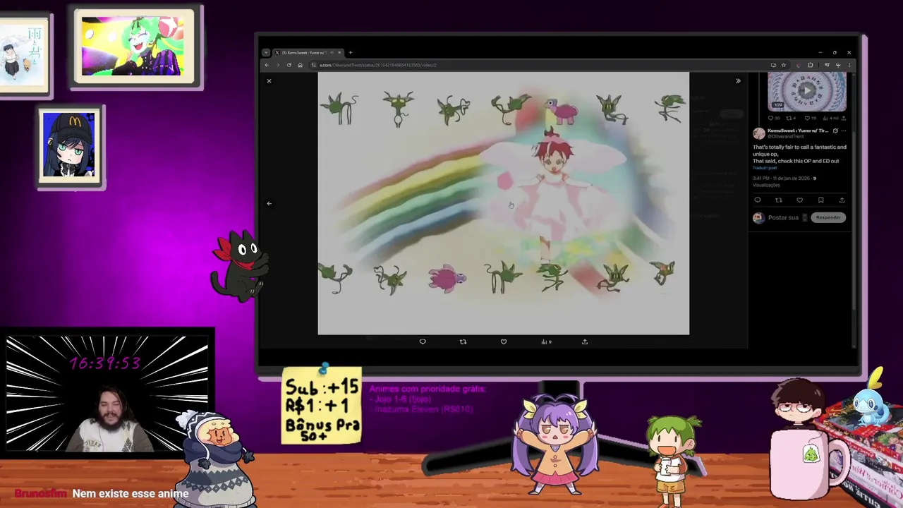The image size is (903, 508).
Task: View site information in the address bar
Action: coord(313,65)
